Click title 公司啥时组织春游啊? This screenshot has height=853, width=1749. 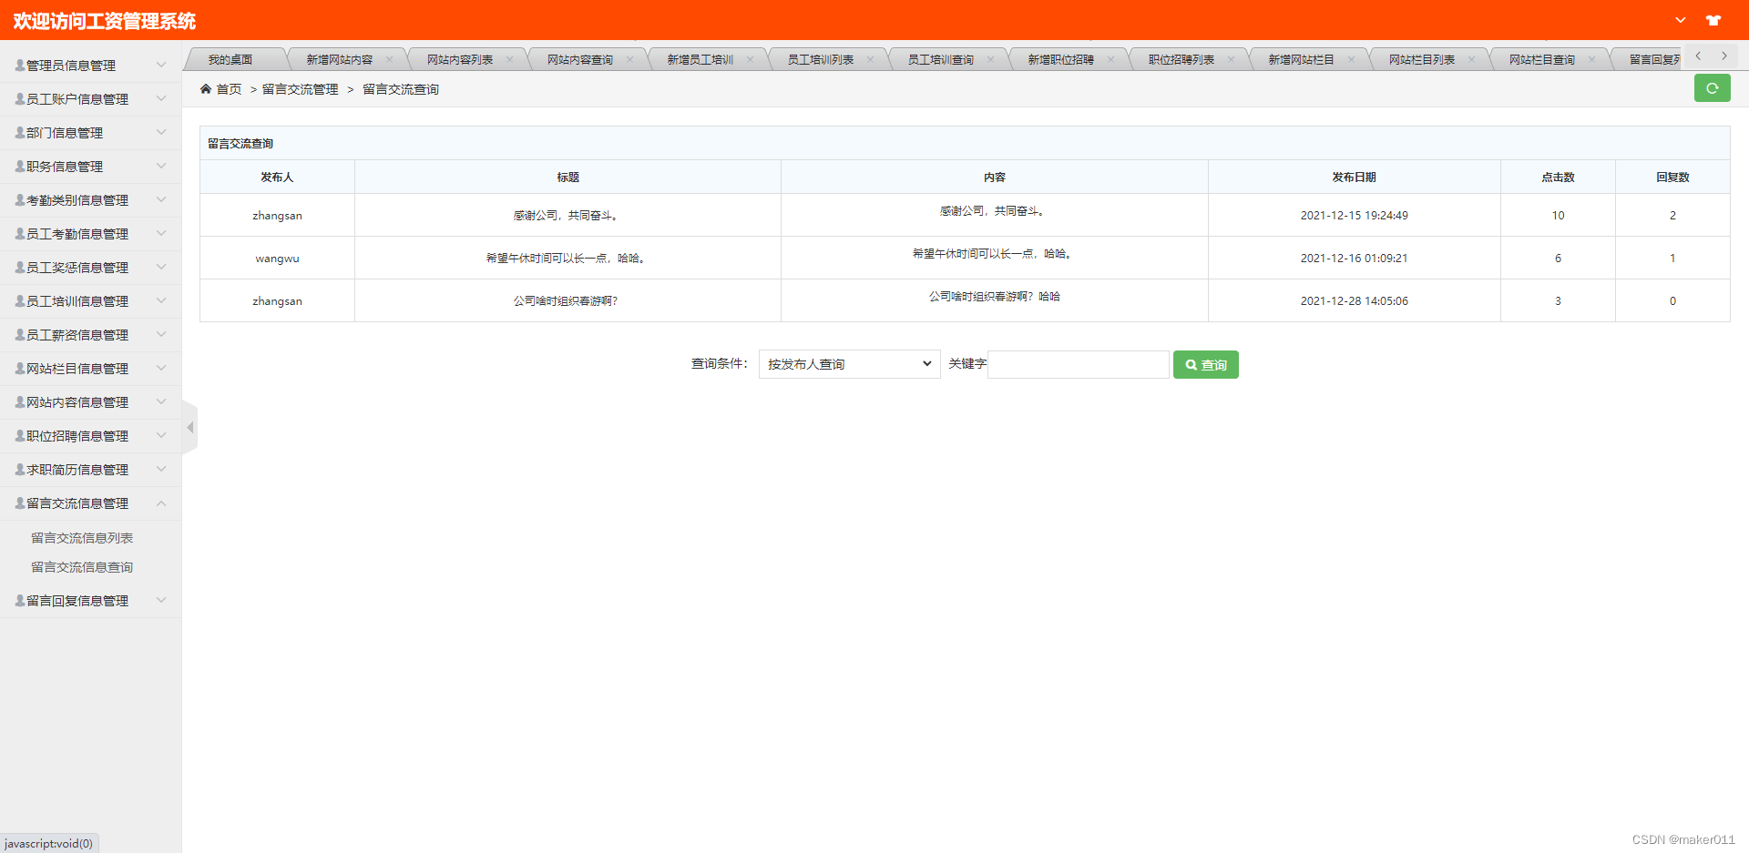pyautogui.click(x=566, y=301)
